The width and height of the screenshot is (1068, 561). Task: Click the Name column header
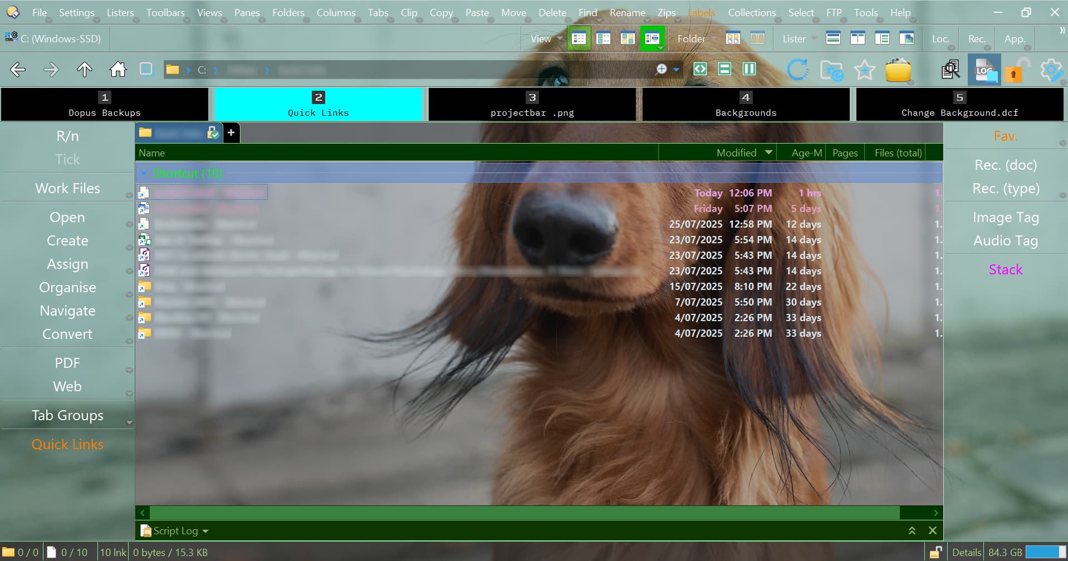coord(396,152)
